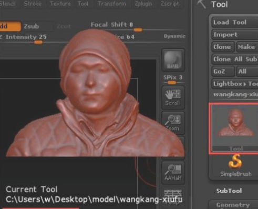Toggle the Zadd mode button

(x=10, y=26)
